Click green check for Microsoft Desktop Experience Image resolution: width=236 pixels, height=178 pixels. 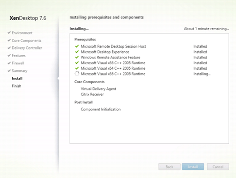(77, 52)
